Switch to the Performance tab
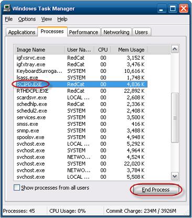 83,32
